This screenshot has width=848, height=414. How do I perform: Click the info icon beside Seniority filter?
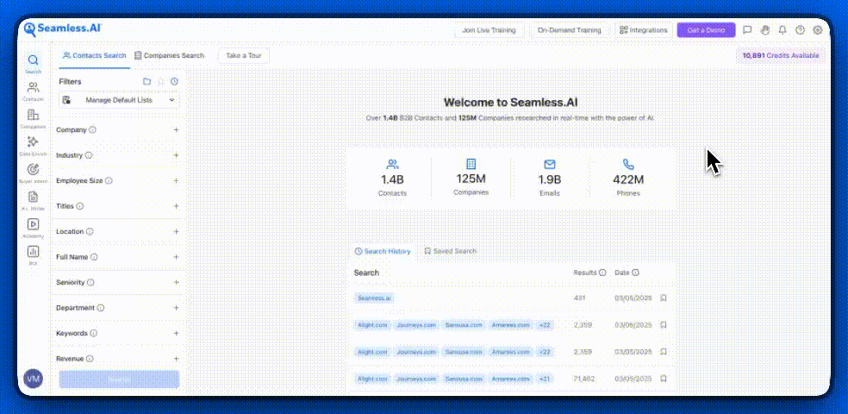click(x=90, y=283)
